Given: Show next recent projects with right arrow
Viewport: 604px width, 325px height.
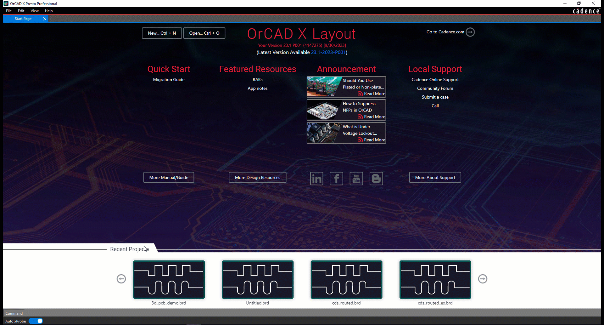Looking at the screenshot, I should [483, 279].
